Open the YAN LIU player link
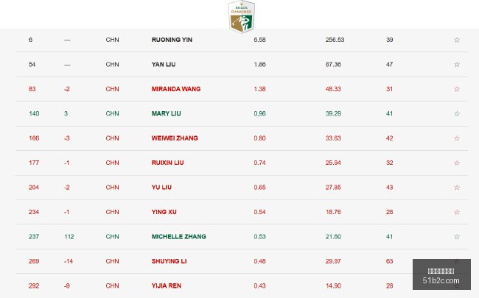479x298 pixels. pyautogui.click(x=164, y=64)
